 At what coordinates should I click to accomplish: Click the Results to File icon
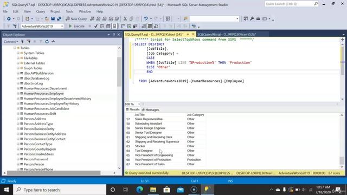(156, 26)
